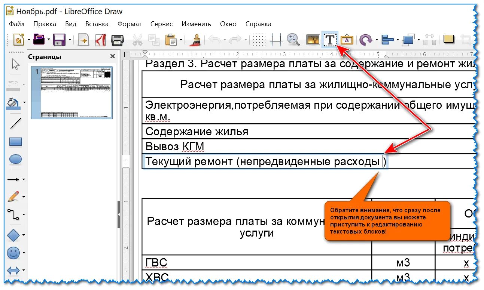
Task: Open the Изменить menu
Action: [x=196, y=24]
